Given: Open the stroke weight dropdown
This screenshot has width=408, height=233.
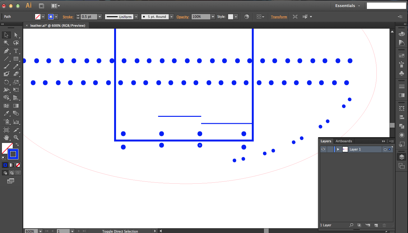Looking at the screenshot, I should point(100,17).
